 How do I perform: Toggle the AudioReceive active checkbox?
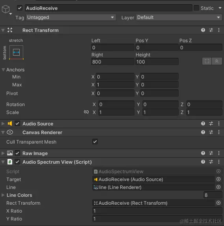click(x=20, y=8)
